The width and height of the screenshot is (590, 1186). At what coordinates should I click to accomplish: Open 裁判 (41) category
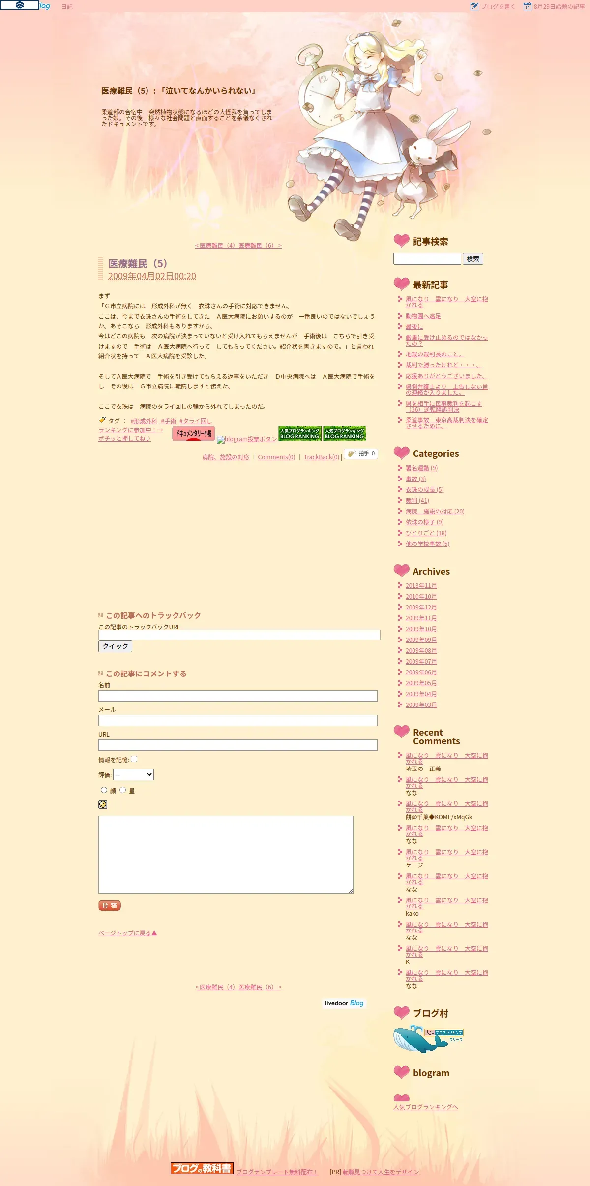[417, 501]
